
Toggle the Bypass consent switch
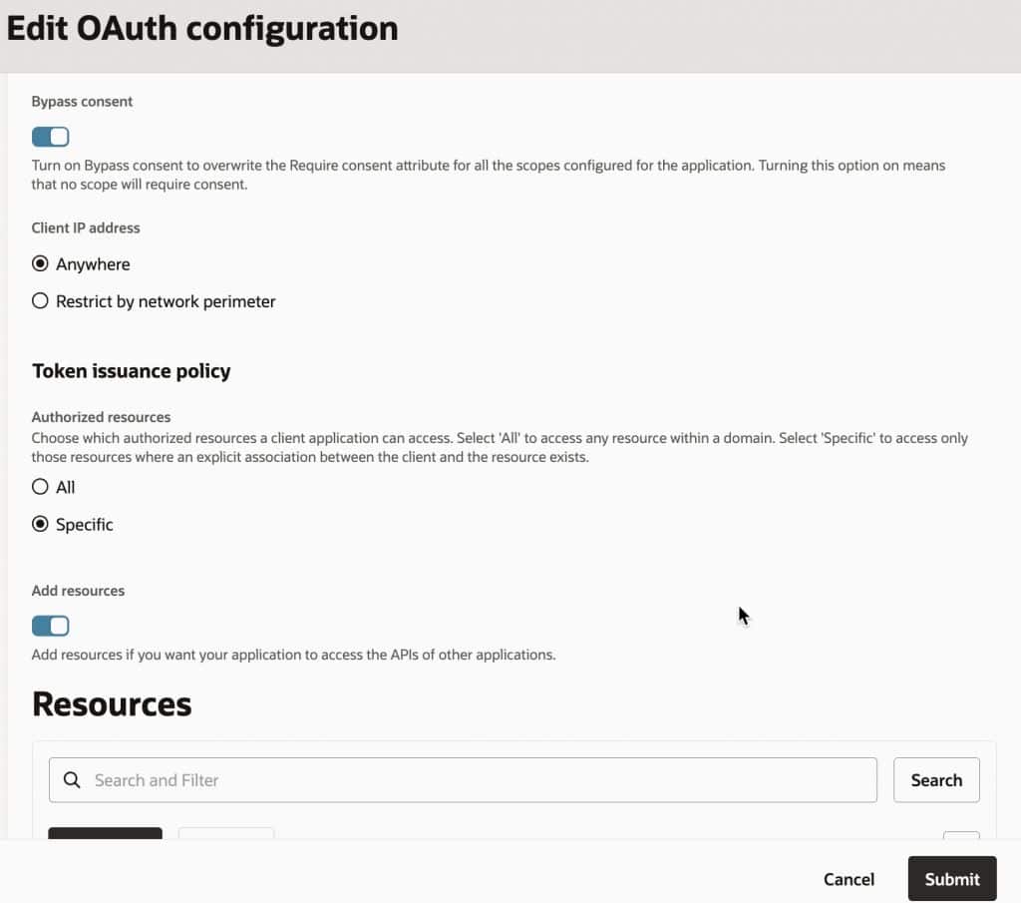(51, 137)
